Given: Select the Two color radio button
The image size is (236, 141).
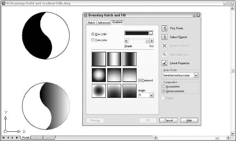Looking at the screenshot, I should [93, 40].
